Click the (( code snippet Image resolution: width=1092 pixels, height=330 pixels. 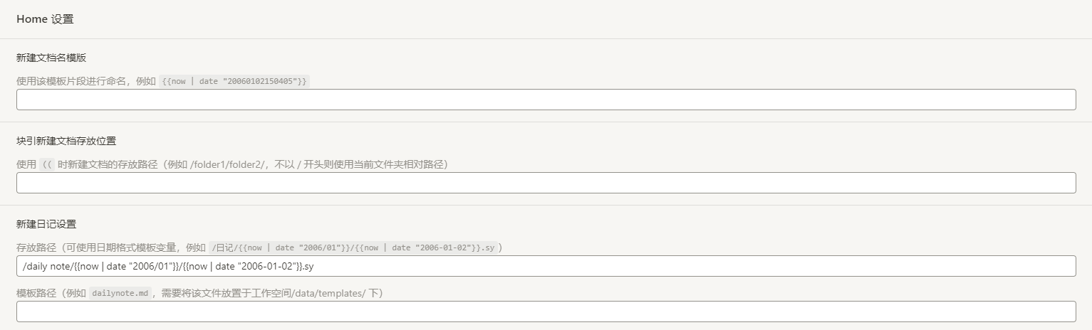coord(47,165)
